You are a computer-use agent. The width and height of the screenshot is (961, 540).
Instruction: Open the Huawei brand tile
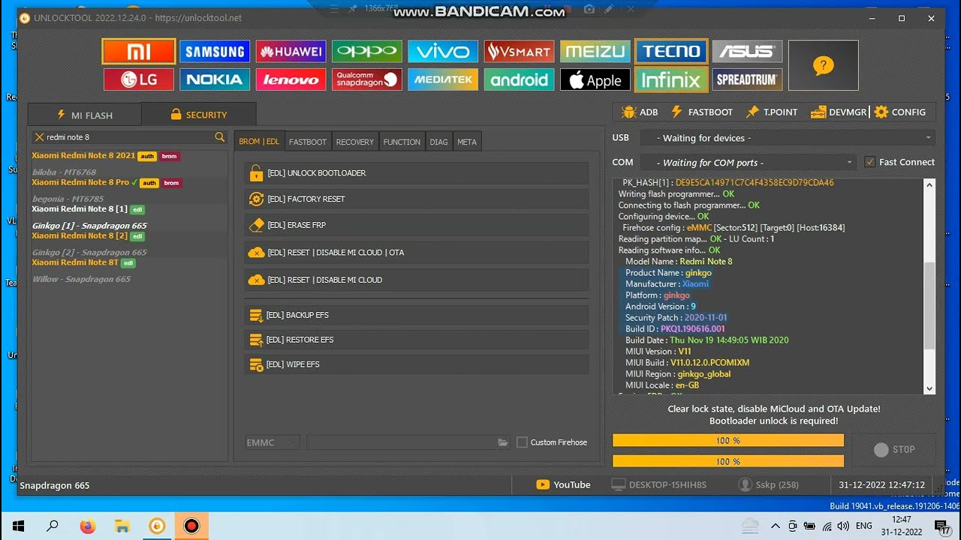click(x=291, y=51)
